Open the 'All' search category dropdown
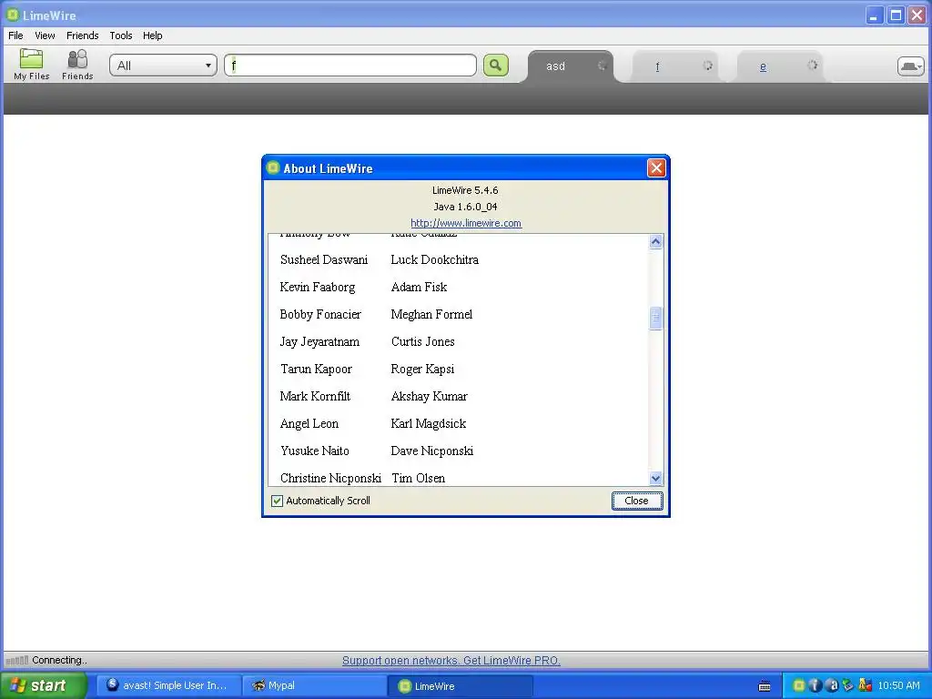Viewport: 932px width, 699px height. click(x=163, y=66)
